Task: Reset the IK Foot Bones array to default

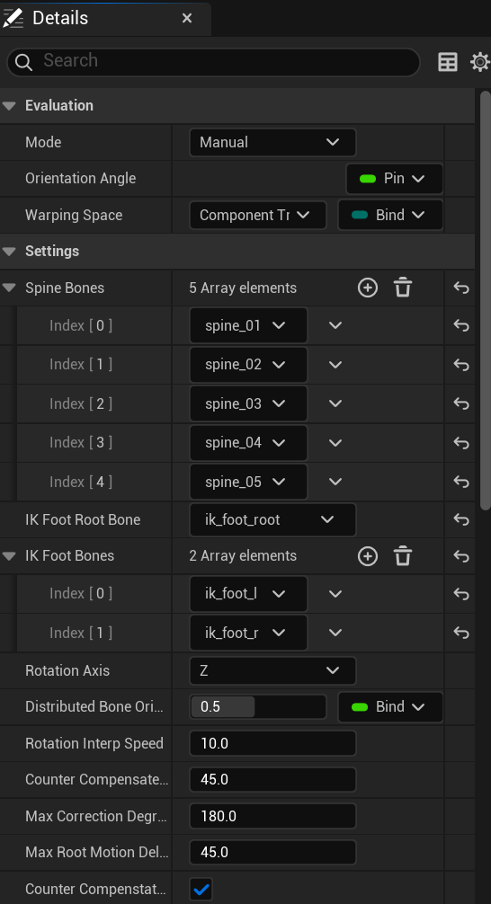Action: click(x=461, y=555)
